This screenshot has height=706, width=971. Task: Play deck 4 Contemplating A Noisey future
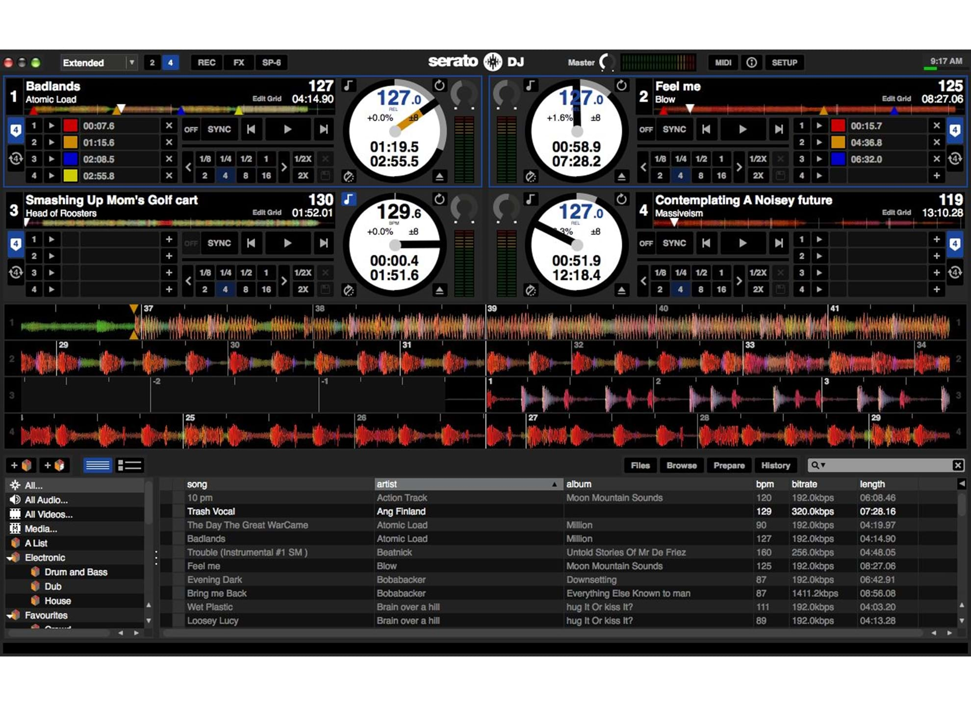[743, 243]
